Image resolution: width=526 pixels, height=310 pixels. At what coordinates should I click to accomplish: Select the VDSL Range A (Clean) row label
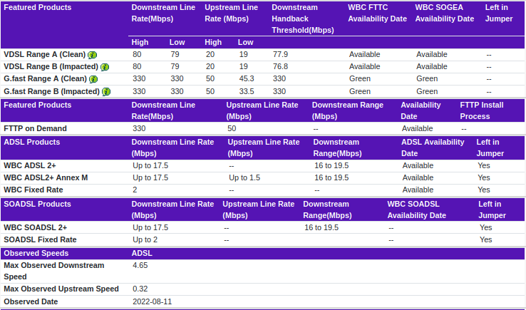[45, 54]
